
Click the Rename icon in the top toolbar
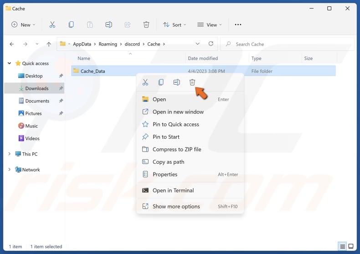(108, 25)
